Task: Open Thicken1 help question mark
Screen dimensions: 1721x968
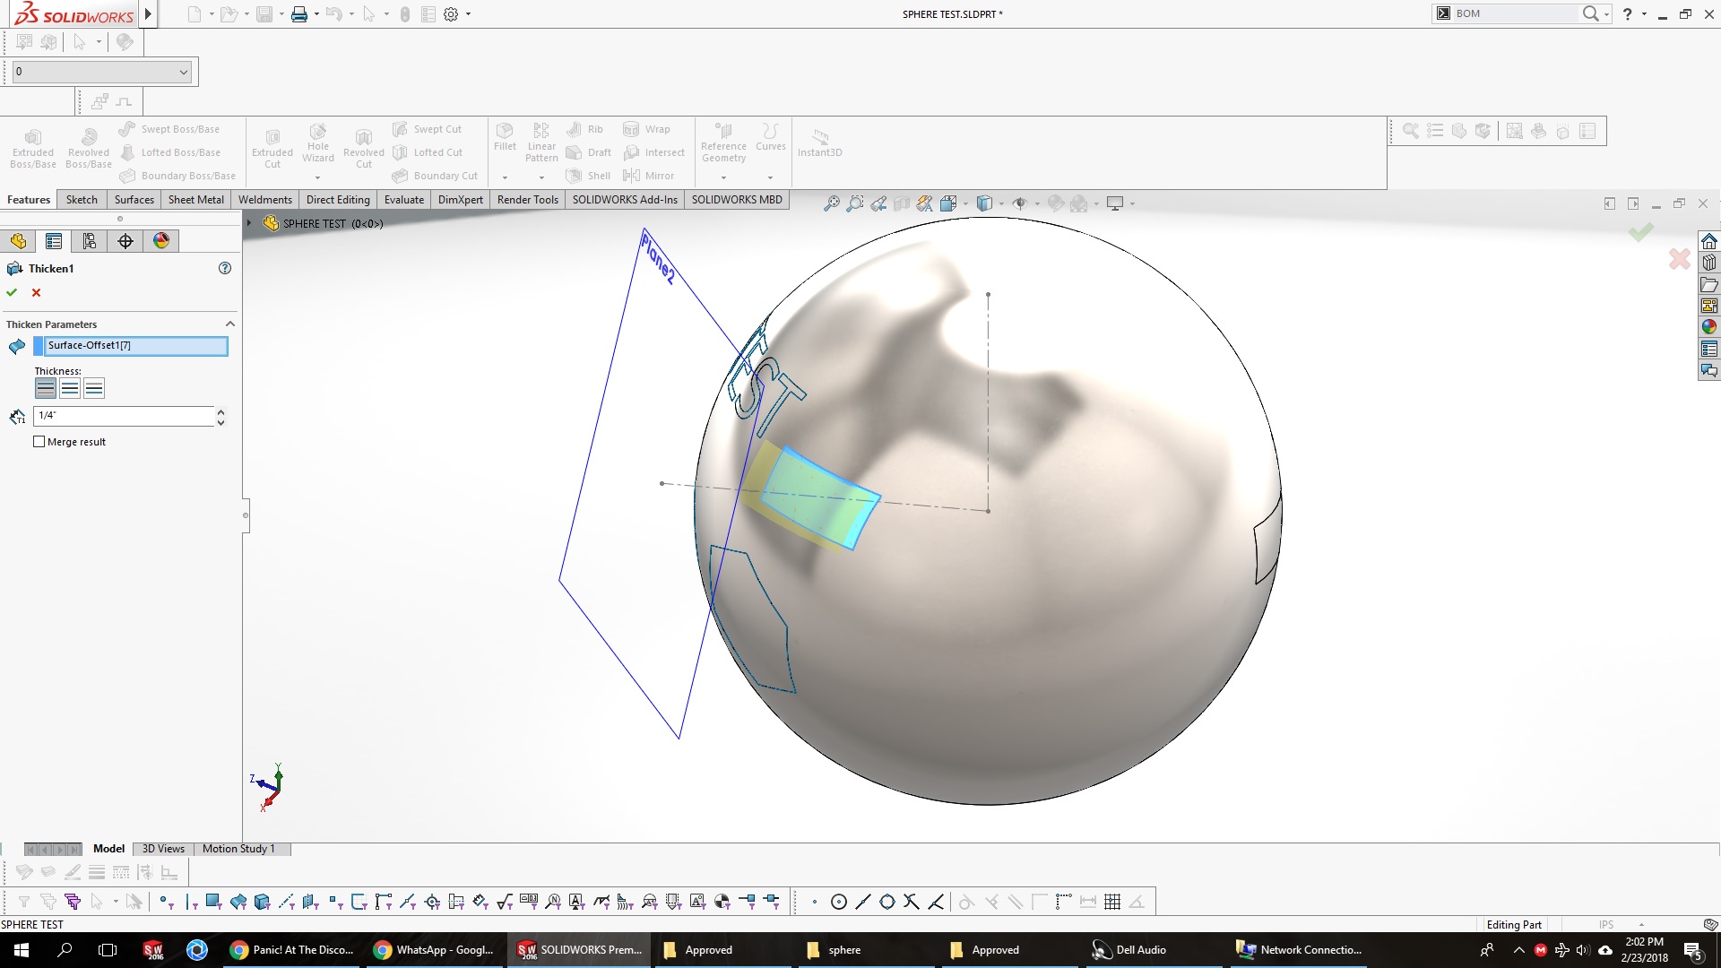Action: pyautogui.click(x=225, y=268)
